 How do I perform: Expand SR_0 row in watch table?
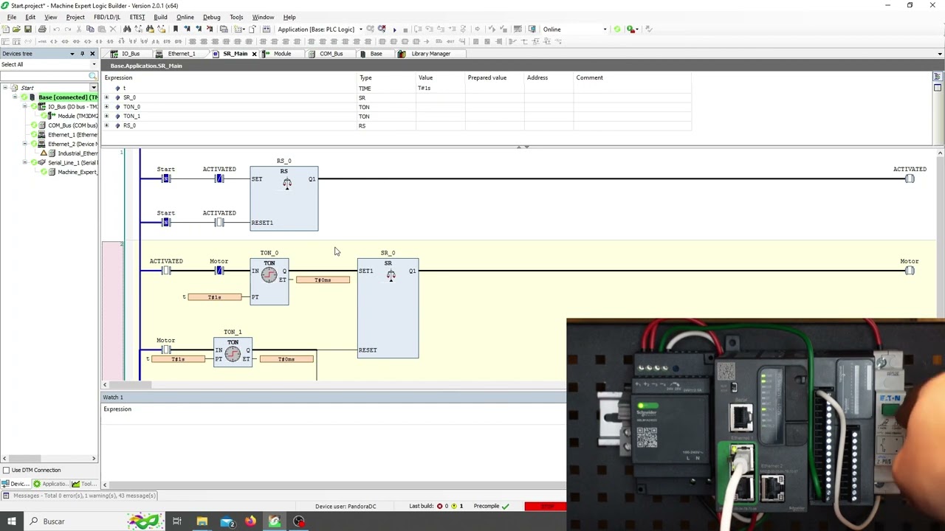click(106, 97)
